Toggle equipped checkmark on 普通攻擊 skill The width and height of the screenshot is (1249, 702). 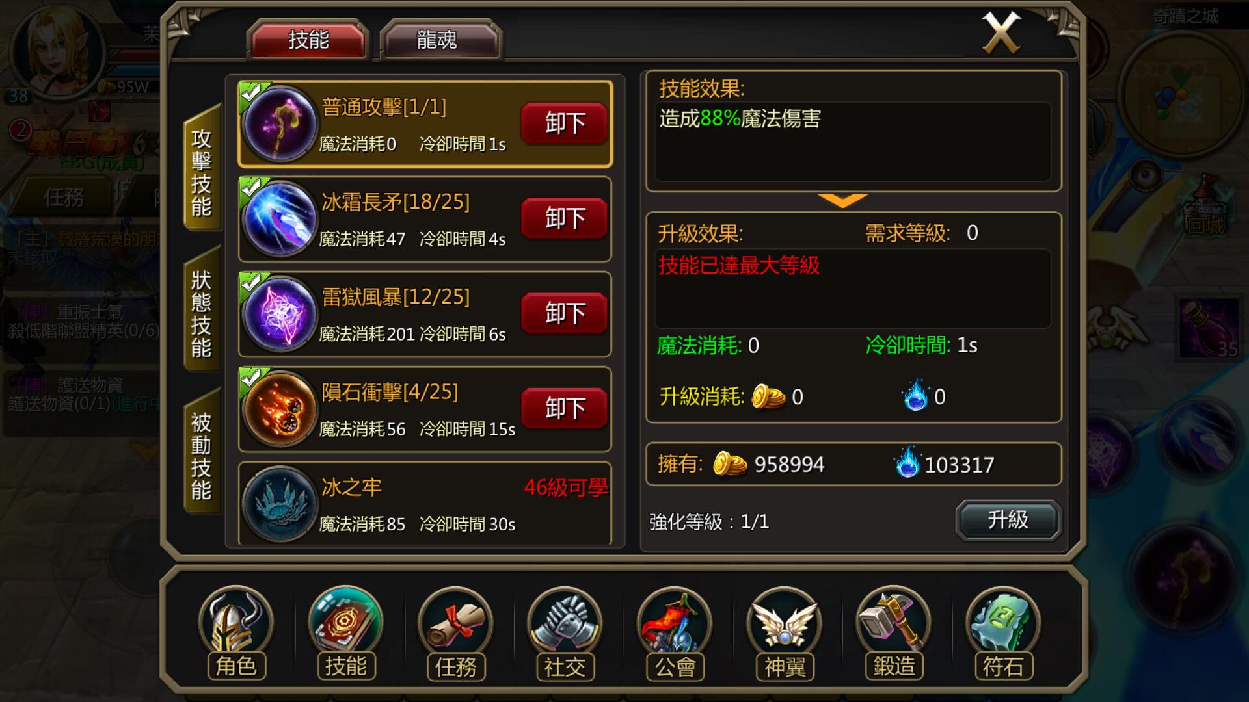(251, 94)
